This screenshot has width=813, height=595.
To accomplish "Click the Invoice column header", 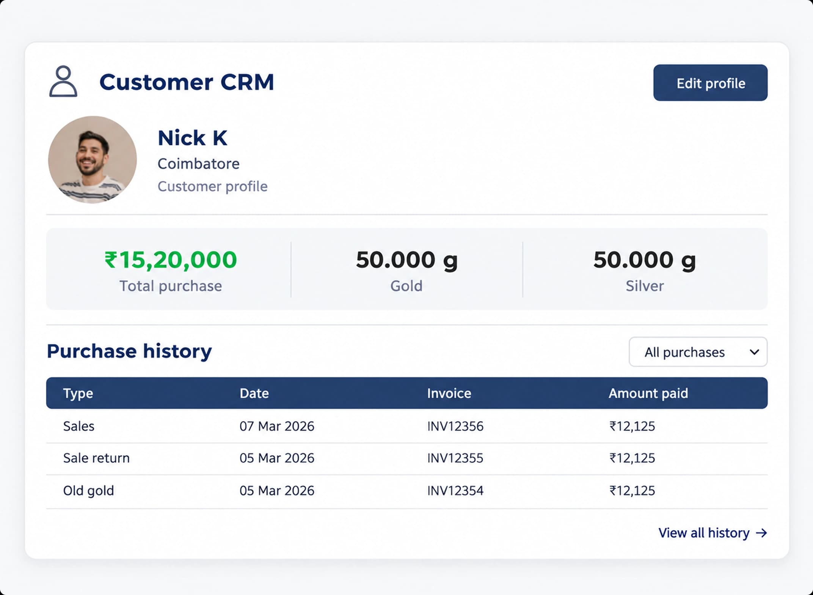I will click(449, 393).
